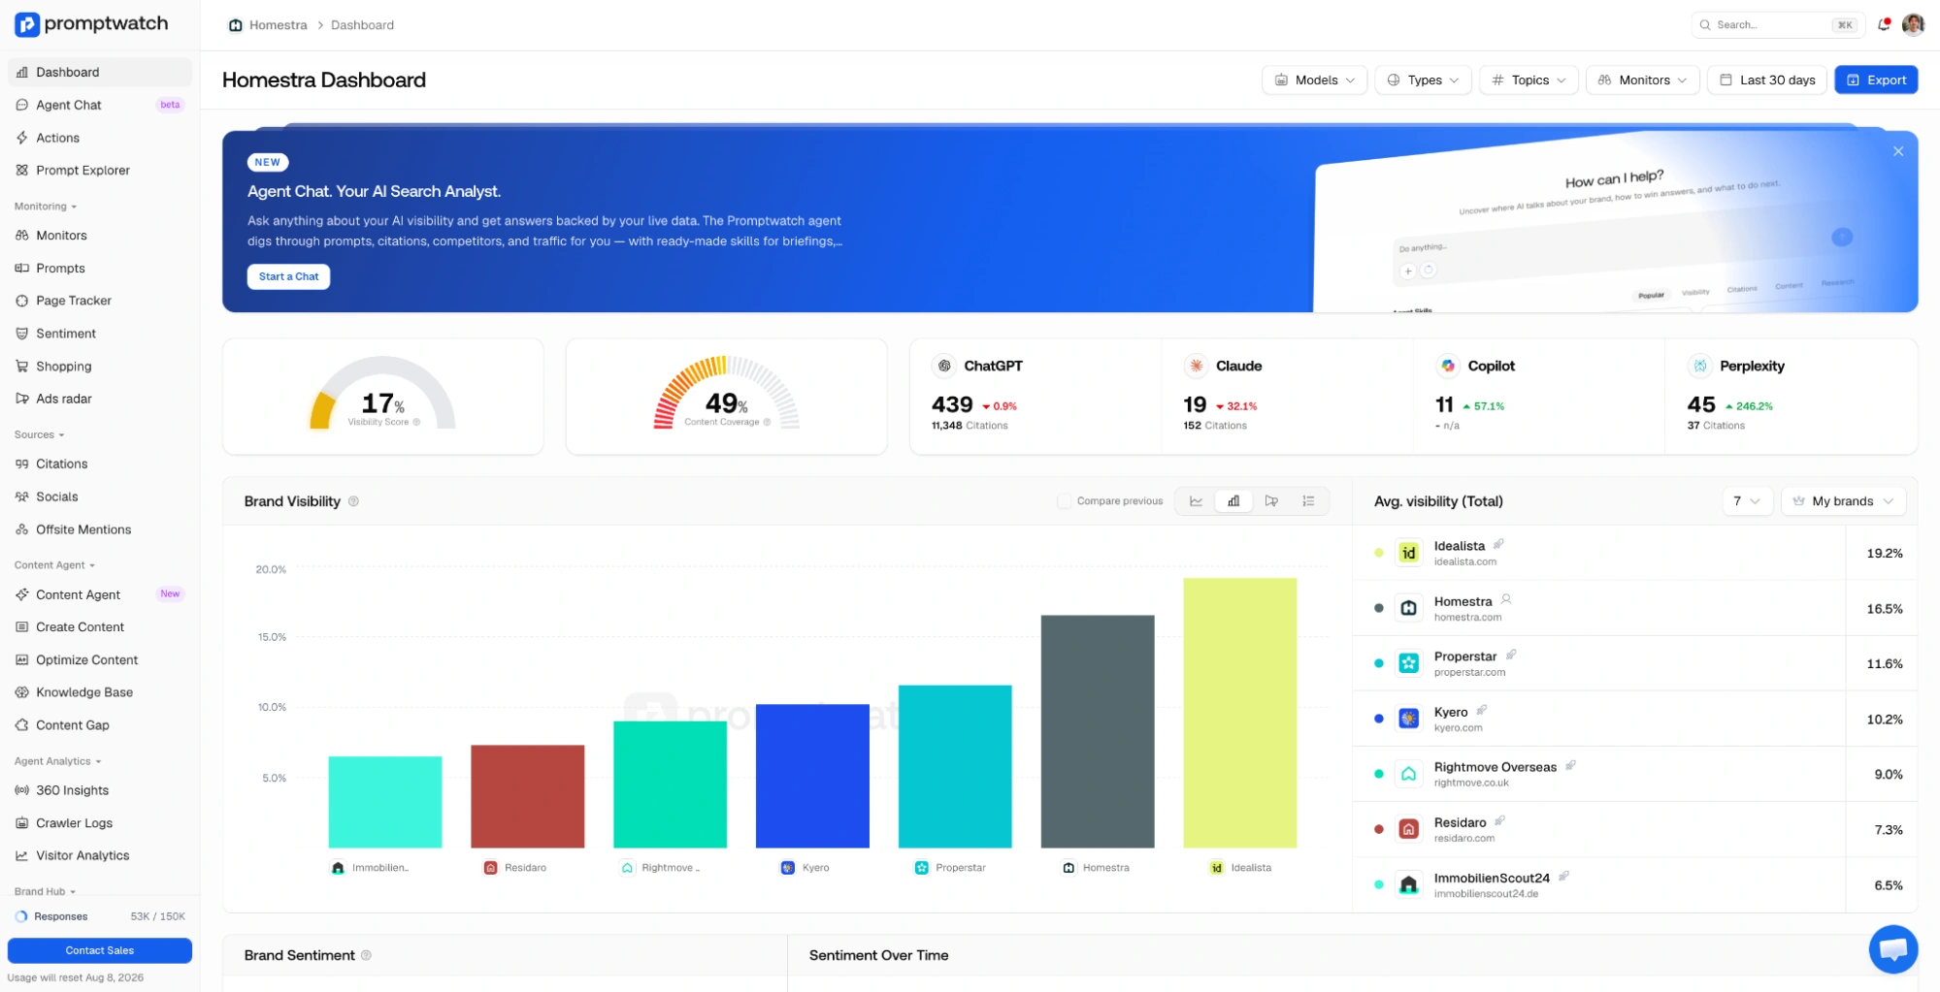This screenshot has height=992, width=1940.
Task: Click the link icon next to Idealista
Action: (x=1498, y=544)
